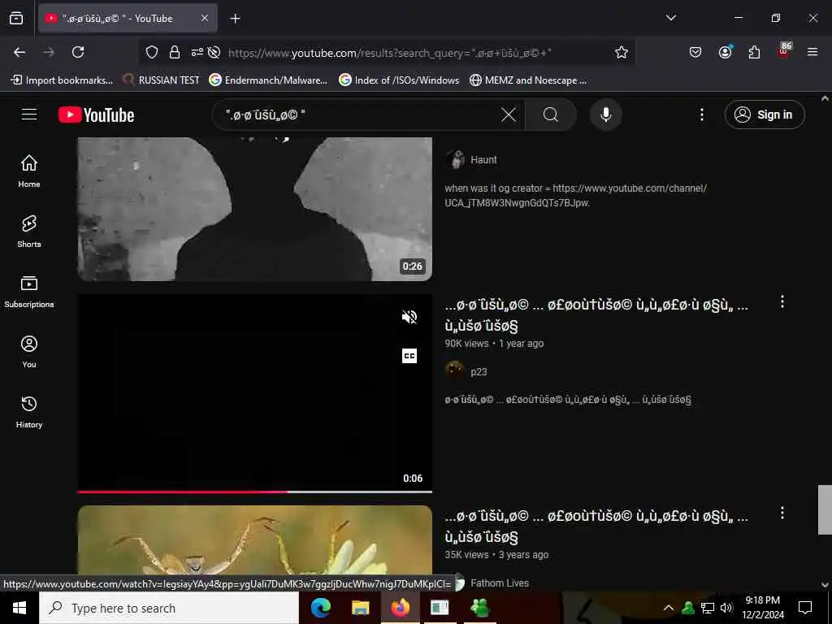This screenshot has height=624, width=832.
Task: Save page to Pocket
Action: pos(695,52)
